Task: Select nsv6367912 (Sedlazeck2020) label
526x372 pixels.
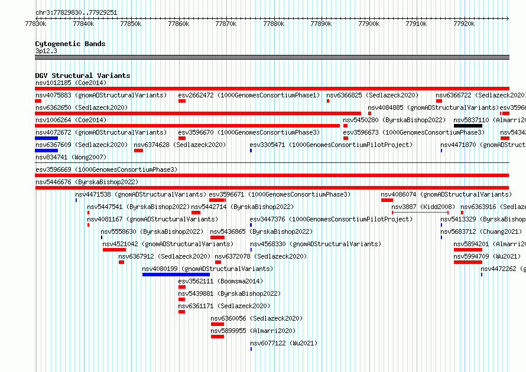Action: coord(164,256)
